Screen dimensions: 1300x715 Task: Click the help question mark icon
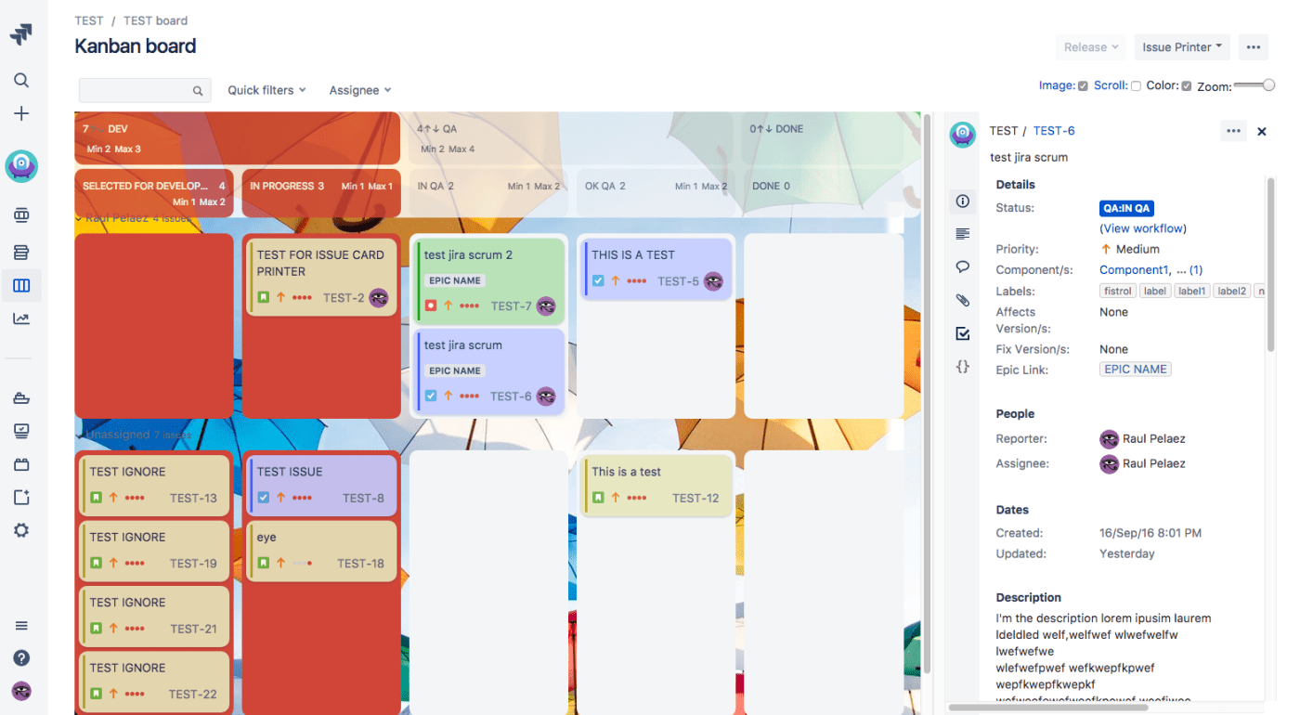(21, 657)
